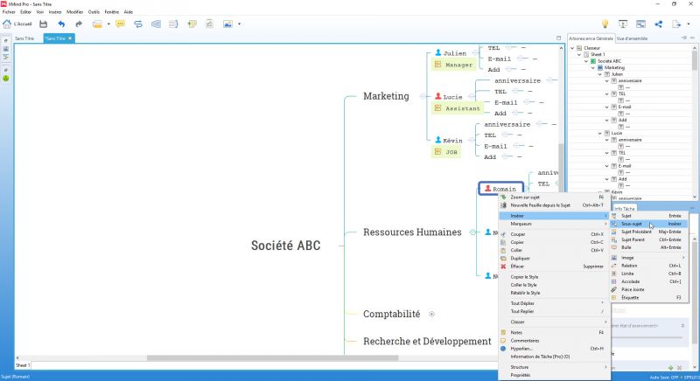Select TEL row under Julien in outline
This screenshot has height=381, width=700.
click(x=622, y=94)
